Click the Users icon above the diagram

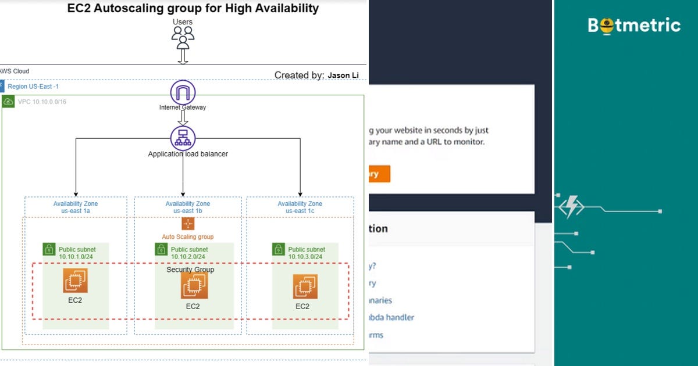183,35
